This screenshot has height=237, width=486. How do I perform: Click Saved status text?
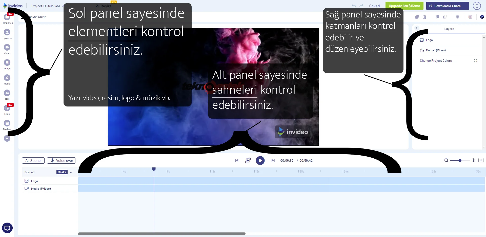tap(374, 6)
